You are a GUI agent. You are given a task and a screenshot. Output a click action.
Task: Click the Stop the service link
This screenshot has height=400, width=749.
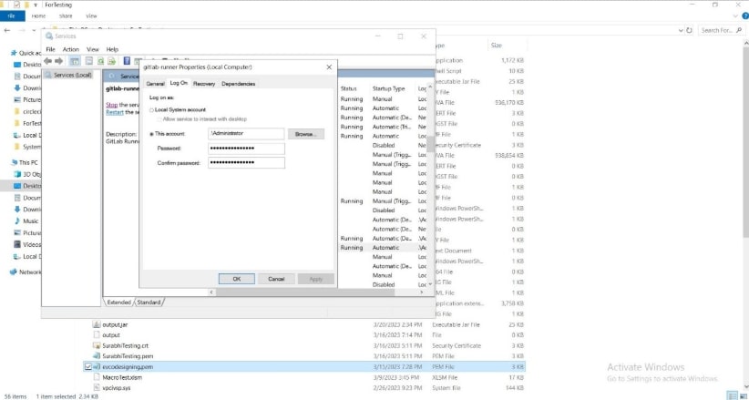coord(111,105)
